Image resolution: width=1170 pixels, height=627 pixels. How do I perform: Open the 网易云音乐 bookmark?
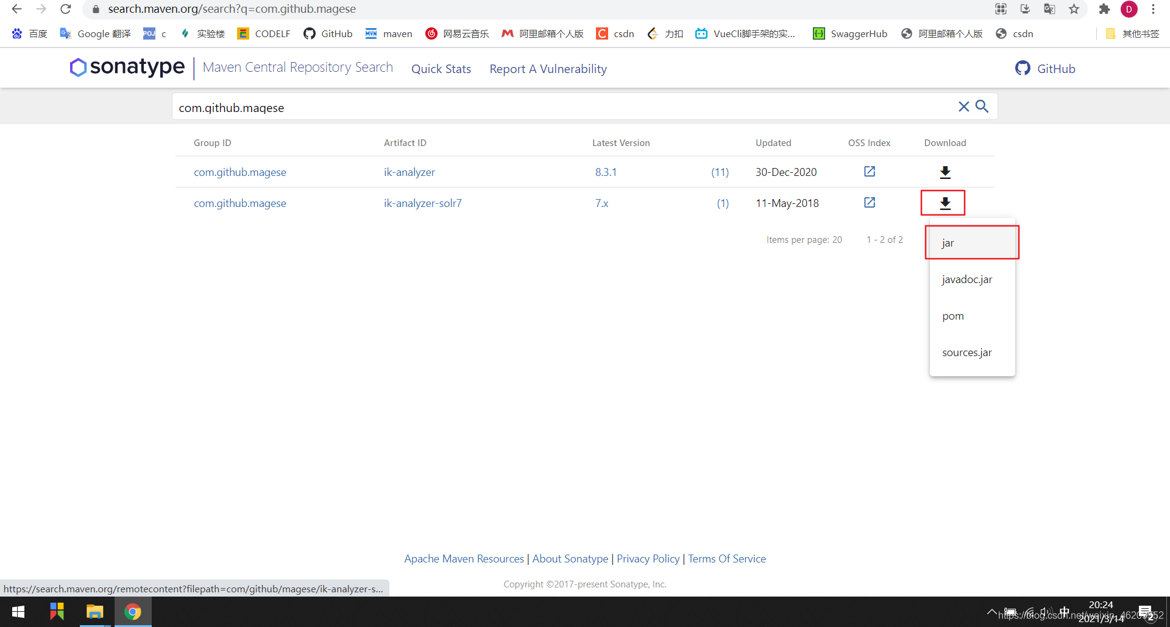[457, 33]
